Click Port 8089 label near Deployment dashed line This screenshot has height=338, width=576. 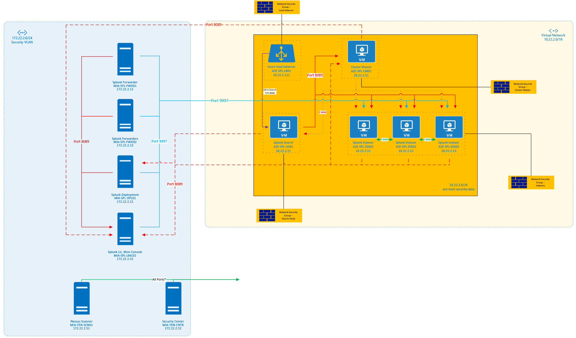175,184
